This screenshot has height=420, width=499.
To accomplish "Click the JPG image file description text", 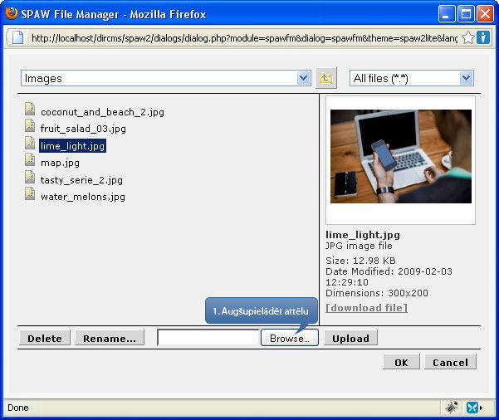I will point(359,246).
